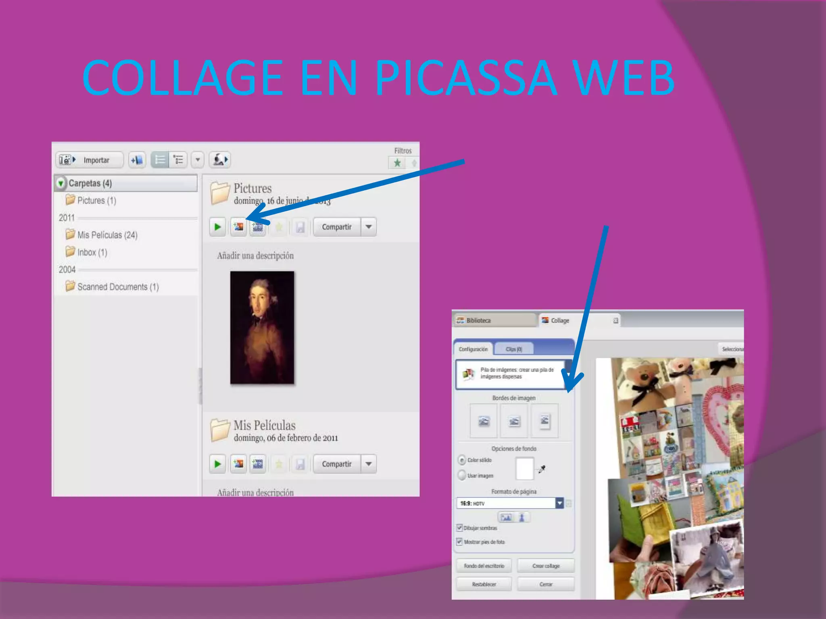Click the white background color swatch
This screenshot has height=619, width=826.
pos(524,469)
